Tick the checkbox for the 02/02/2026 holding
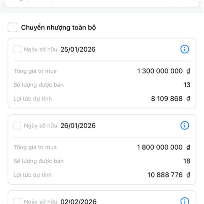204x204 pixels. (17, 201)
